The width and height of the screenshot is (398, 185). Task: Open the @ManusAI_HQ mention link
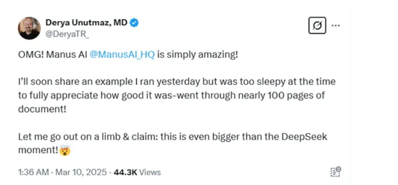[122, 55]
